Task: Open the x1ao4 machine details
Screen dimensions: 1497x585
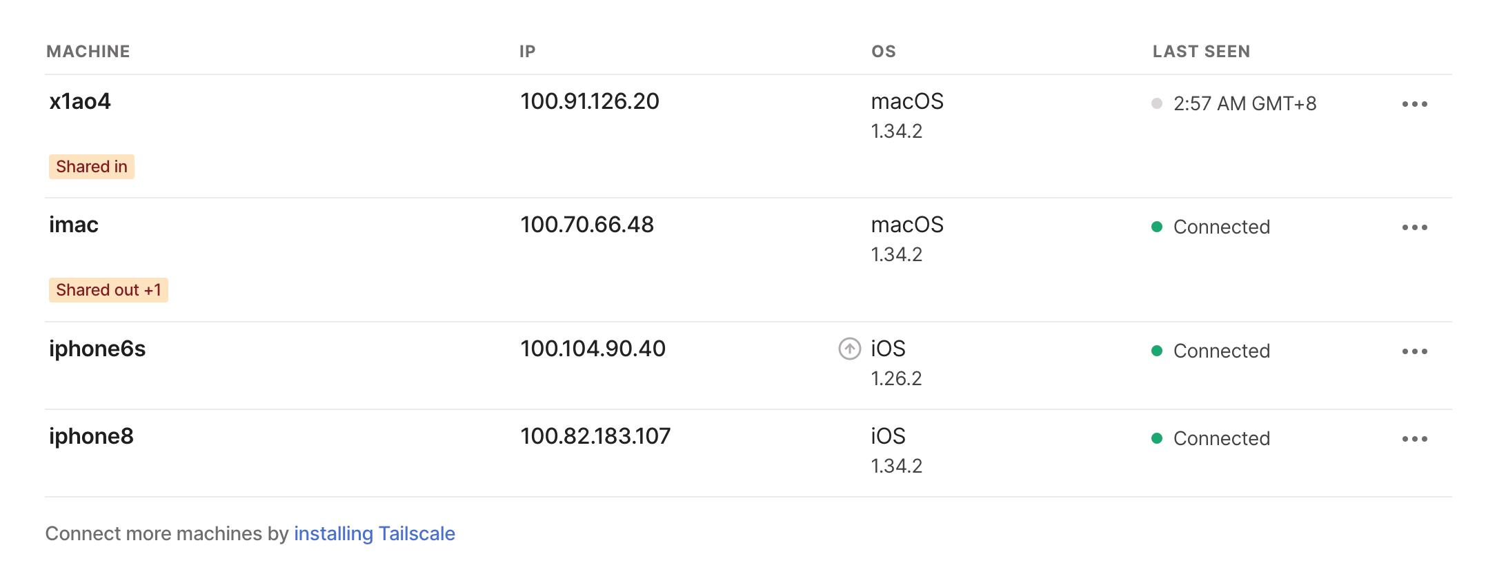Action: (80, 101)
